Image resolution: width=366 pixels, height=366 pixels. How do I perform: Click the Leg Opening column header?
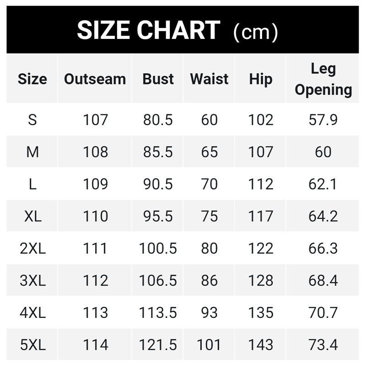pos(323,79)
